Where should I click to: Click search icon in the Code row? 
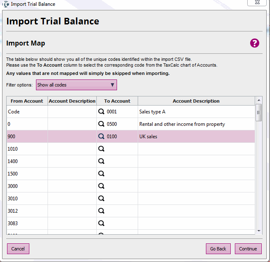click(101, 112)
